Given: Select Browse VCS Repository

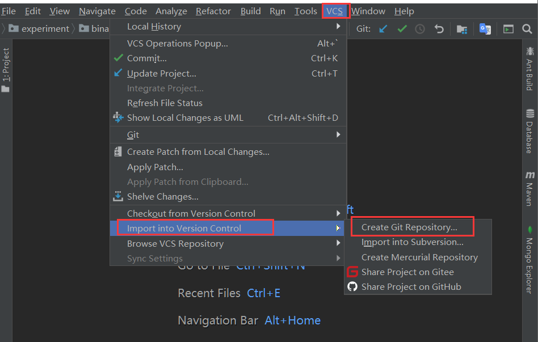Looking at the screenshot, I should 228,243.
